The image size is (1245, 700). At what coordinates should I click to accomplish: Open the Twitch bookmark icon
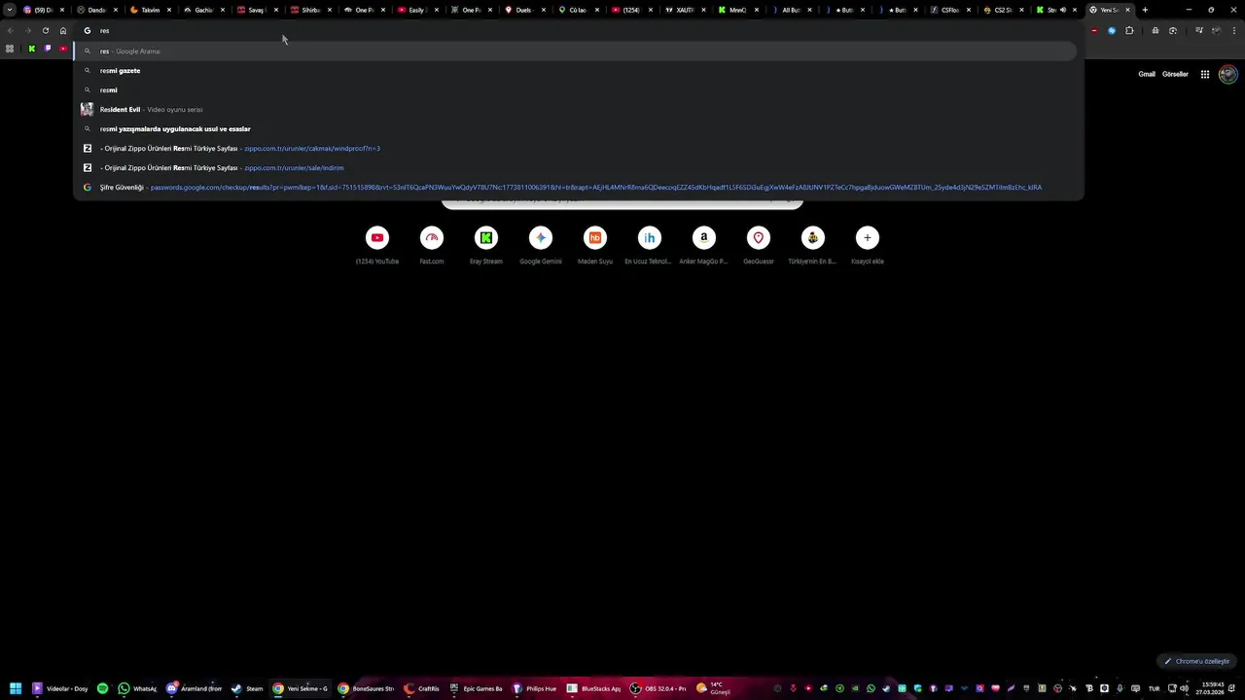click(48, 49)
